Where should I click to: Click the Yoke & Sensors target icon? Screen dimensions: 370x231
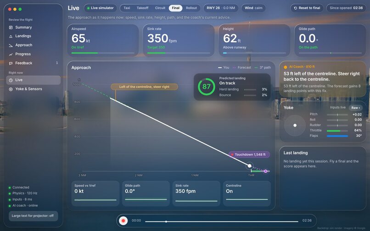tap(11, 89)
